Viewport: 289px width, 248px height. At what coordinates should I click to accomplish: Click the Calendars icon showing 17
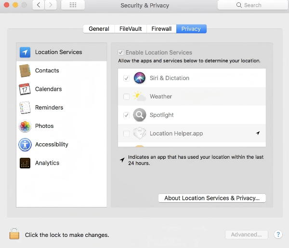[x=25, y=89]
